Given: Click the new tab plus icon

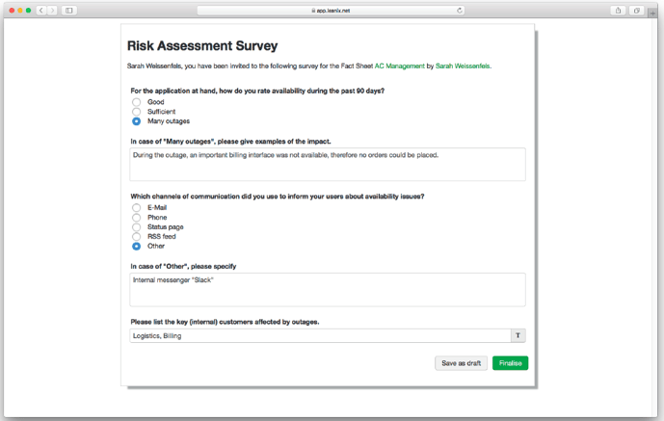Looking at the screenshot, I should click(x=652, y=13).
